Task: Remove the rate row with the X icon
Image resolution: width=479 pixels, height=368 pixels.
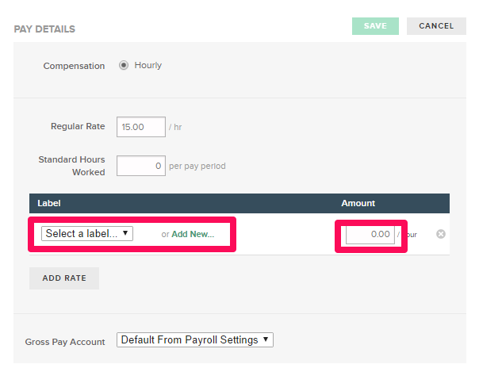Action: (440, 234)
